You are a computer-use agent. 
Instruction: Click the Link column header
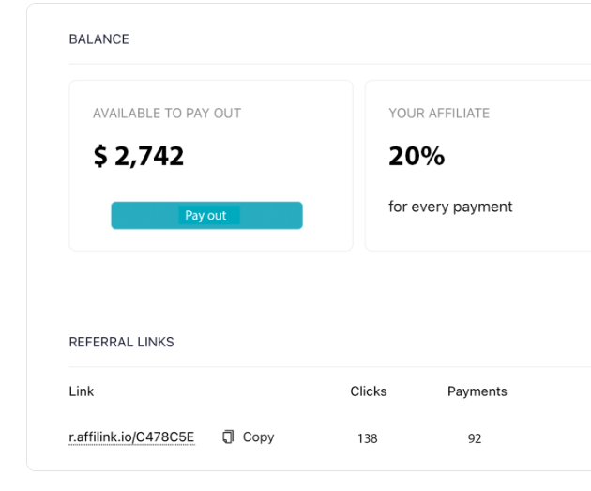click(82, 391)
